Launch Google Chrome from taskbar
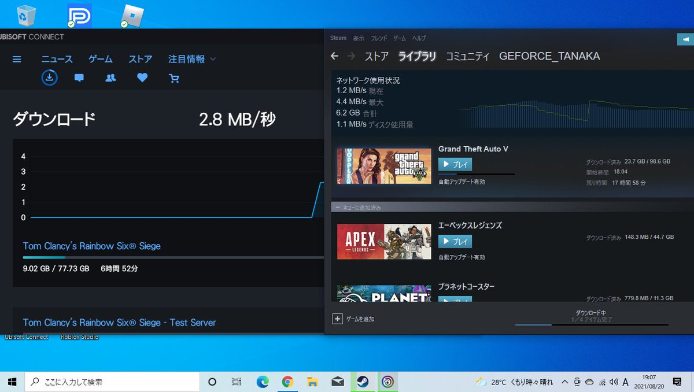694x392 pixels. click(287, 382)
